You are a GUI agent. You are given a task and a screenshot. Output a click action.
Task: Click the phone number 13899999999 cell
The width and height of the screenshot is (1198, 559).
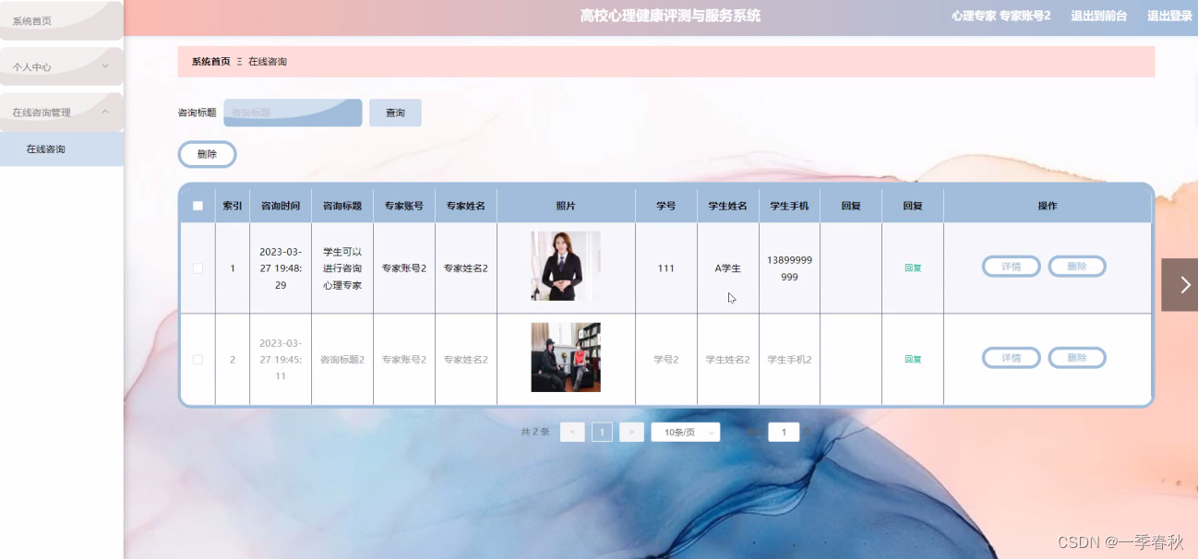[x=789, y=268]
